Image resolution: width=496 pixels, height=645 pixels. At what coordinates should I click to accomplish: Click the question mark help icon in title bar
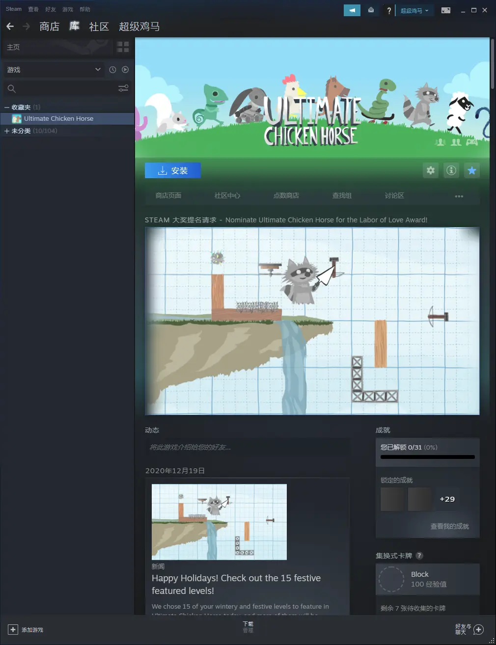click(389, 10)
